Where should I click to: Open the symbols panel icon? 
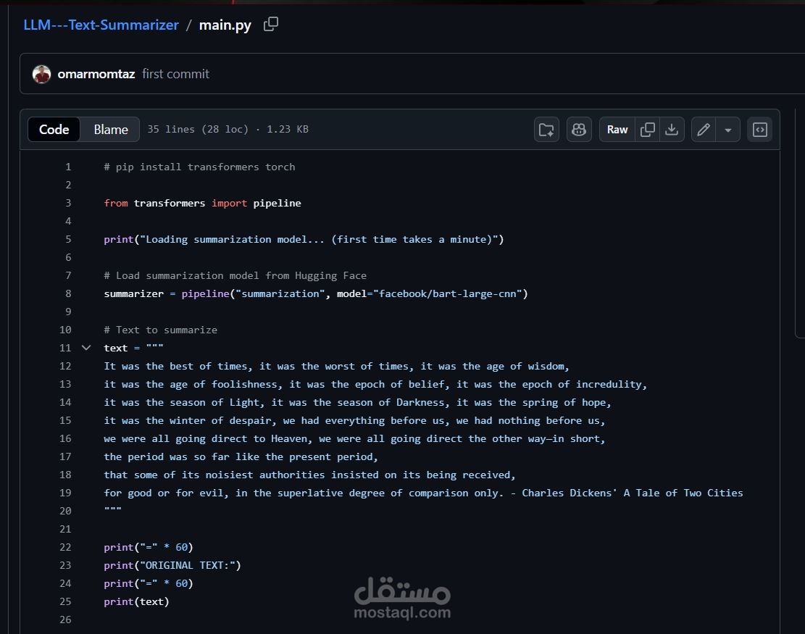[x=759, y=129]
